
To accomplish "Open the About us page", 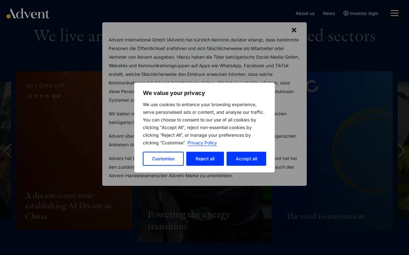I will [x=305, y=13].
